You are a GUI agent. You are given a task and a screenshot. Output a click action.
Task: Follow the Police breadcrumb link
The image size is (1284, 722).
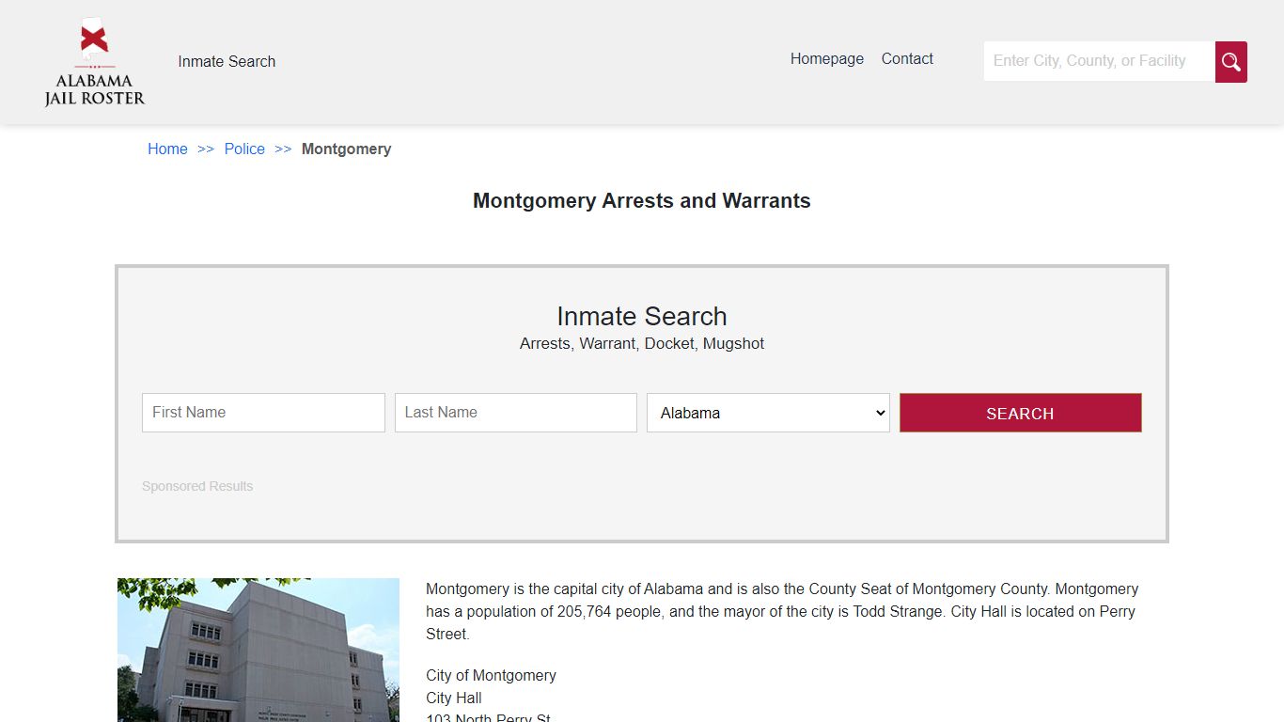[244, 149]
